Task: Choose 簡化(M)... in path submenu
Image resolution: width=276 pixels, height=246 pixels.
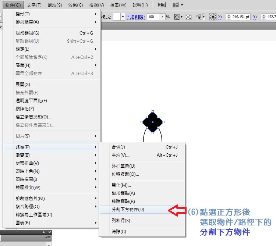Action: [x=142, y=185]
